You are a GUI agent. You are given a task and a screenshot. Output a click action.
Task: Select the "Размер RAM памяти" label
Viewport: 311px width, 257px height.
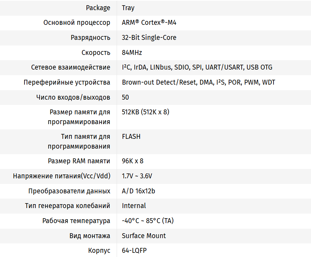click(79, 161)
